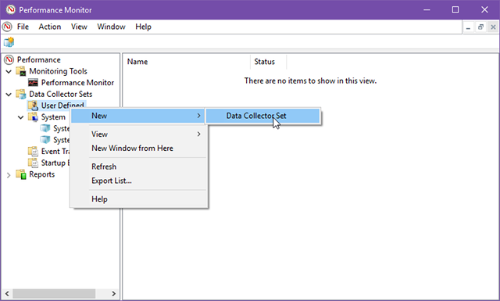Click right arrow of tree horizontal scrollbar
500x301 pixels.
click(113, 293)
